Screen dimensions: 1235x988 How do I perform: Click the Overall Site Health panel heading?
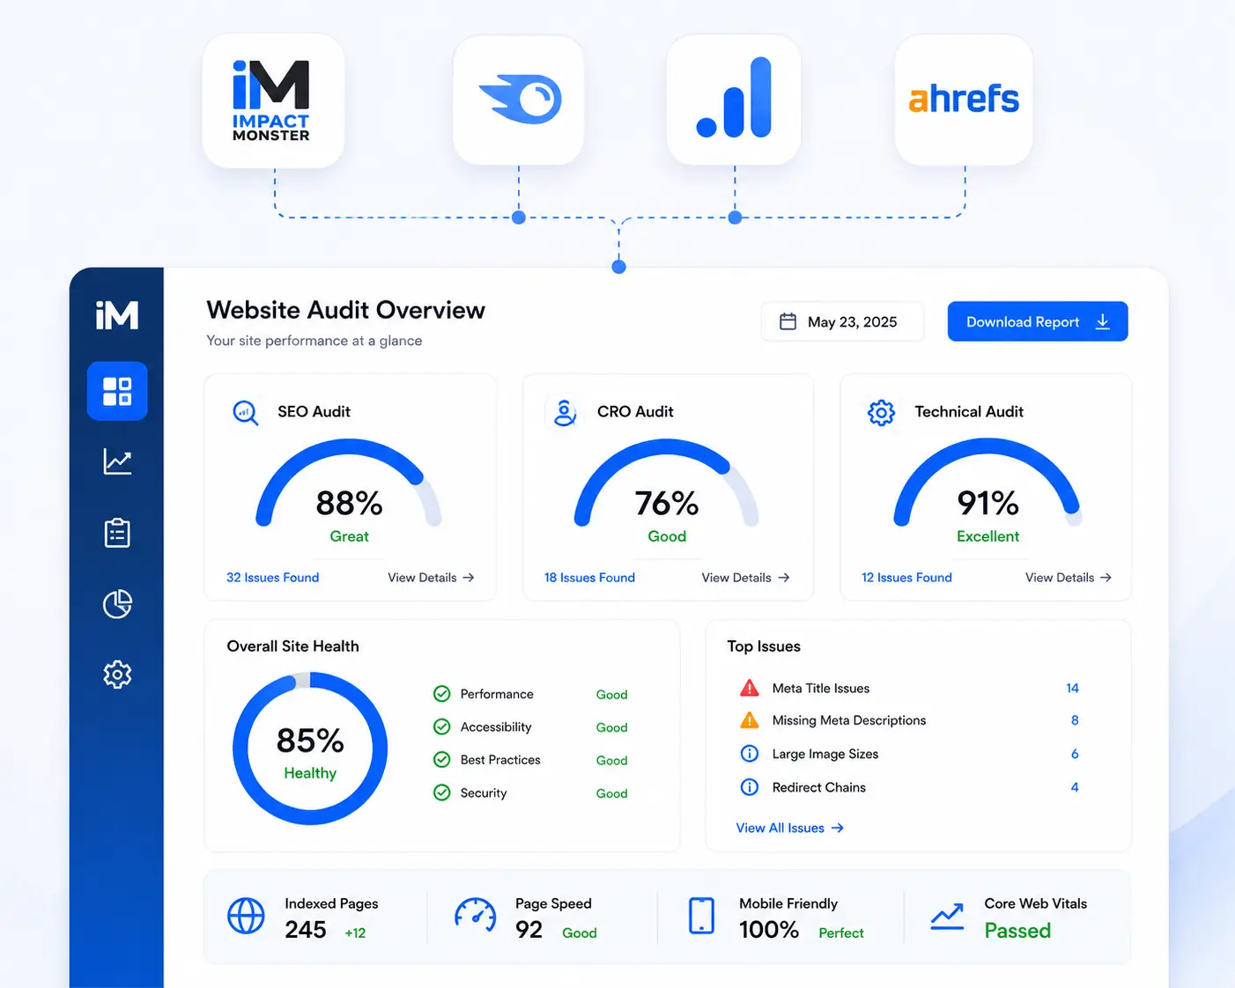click(293, 646)
